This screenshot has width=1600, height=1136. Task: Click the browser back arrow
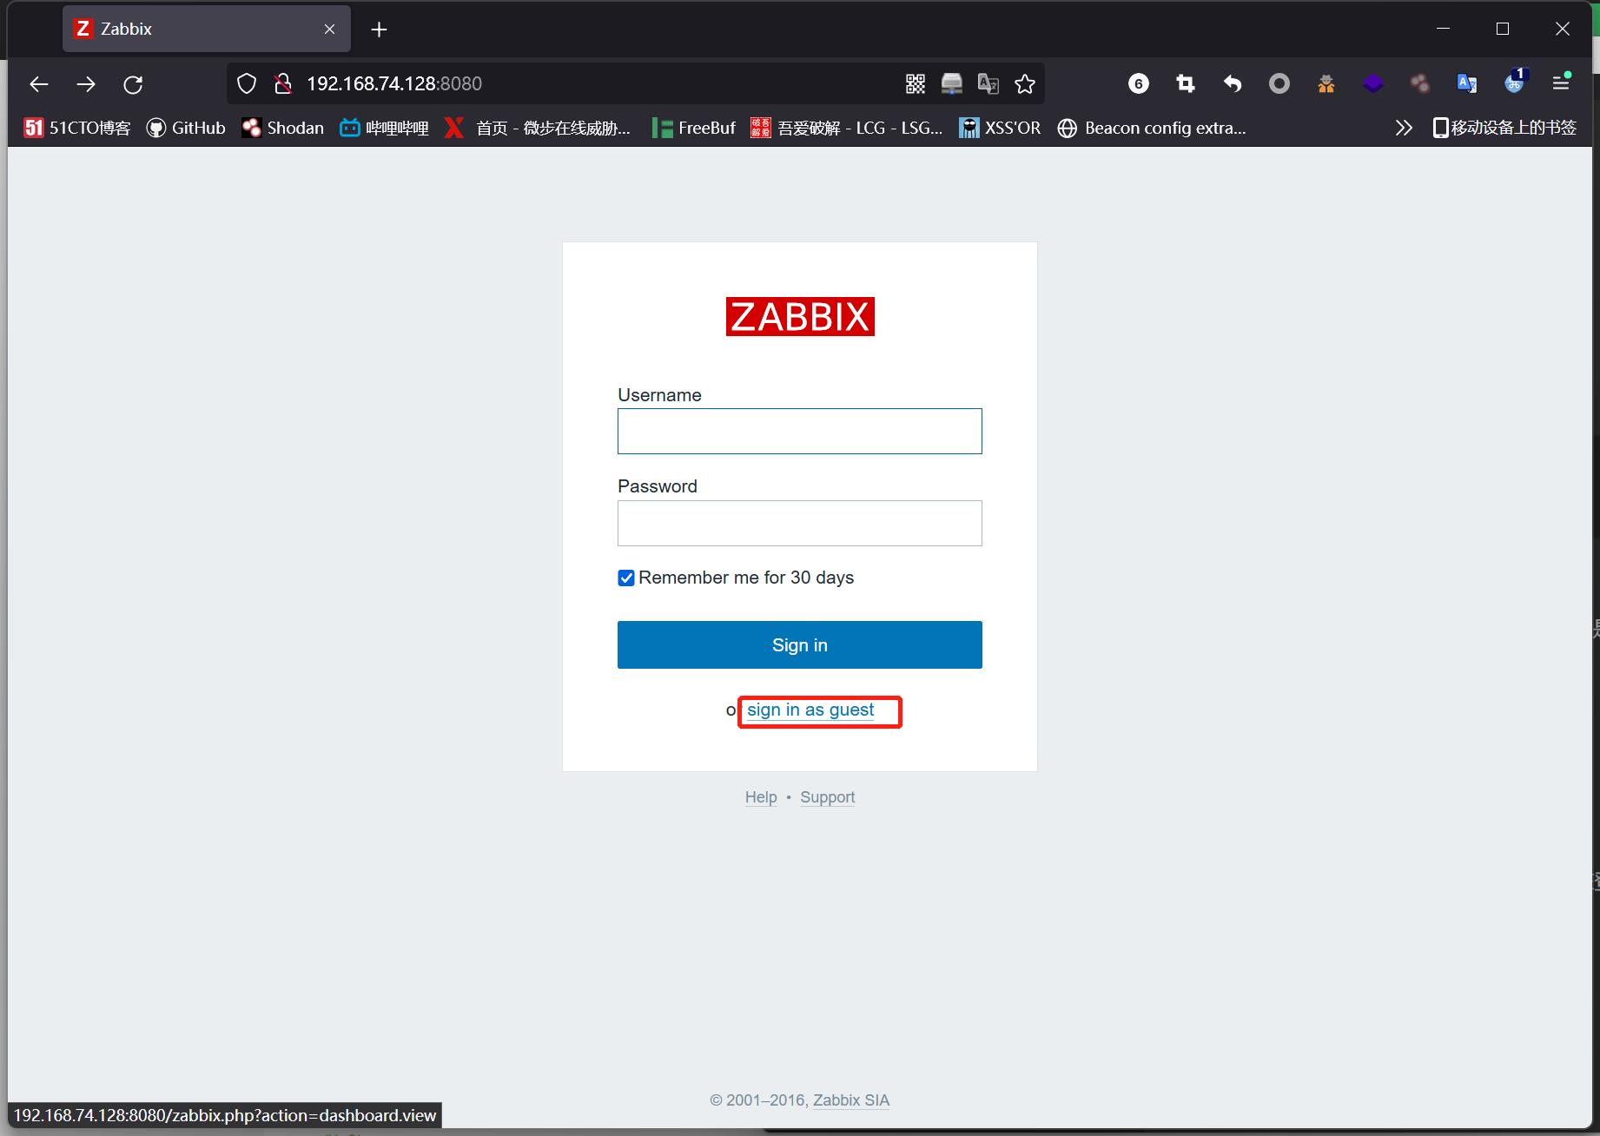point(39,84)
